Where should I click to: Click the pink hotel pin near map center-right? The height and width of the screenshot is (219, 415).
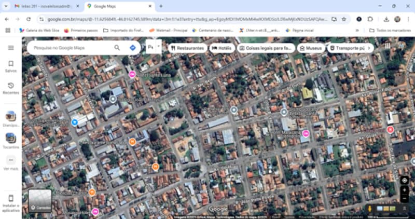(x=306, y=133)
